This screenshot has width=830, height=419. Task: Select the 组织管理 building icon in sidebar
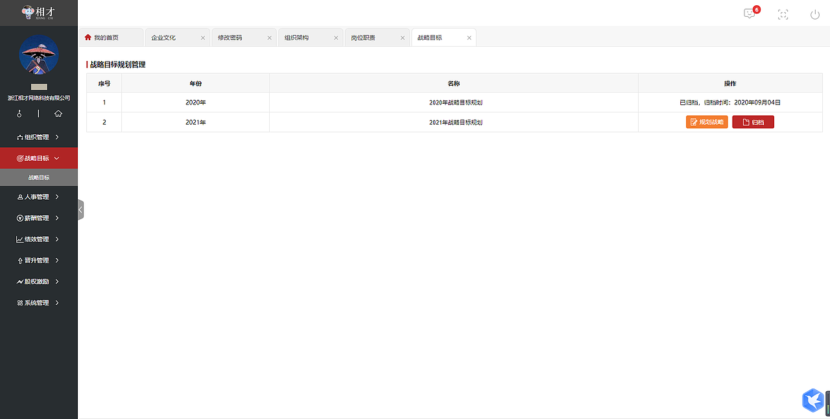(22, 137)
